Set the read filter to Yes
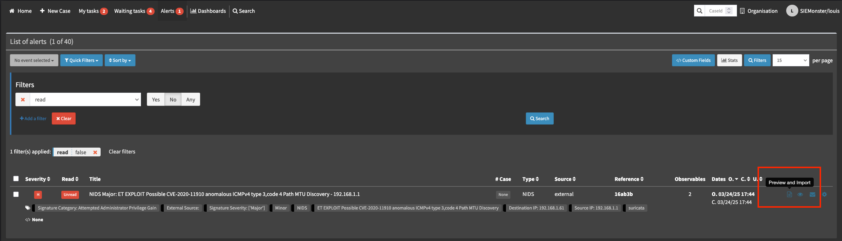 [x=156, y=100]
